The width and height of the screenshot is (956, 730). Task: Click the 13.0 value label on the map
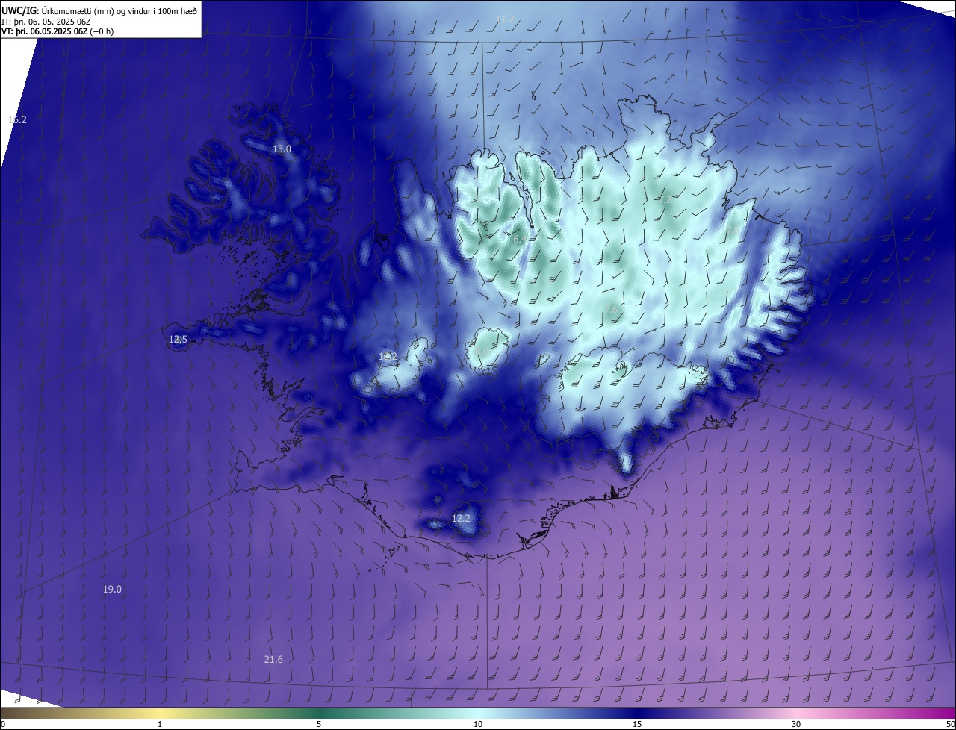click(x=282, y=149)
